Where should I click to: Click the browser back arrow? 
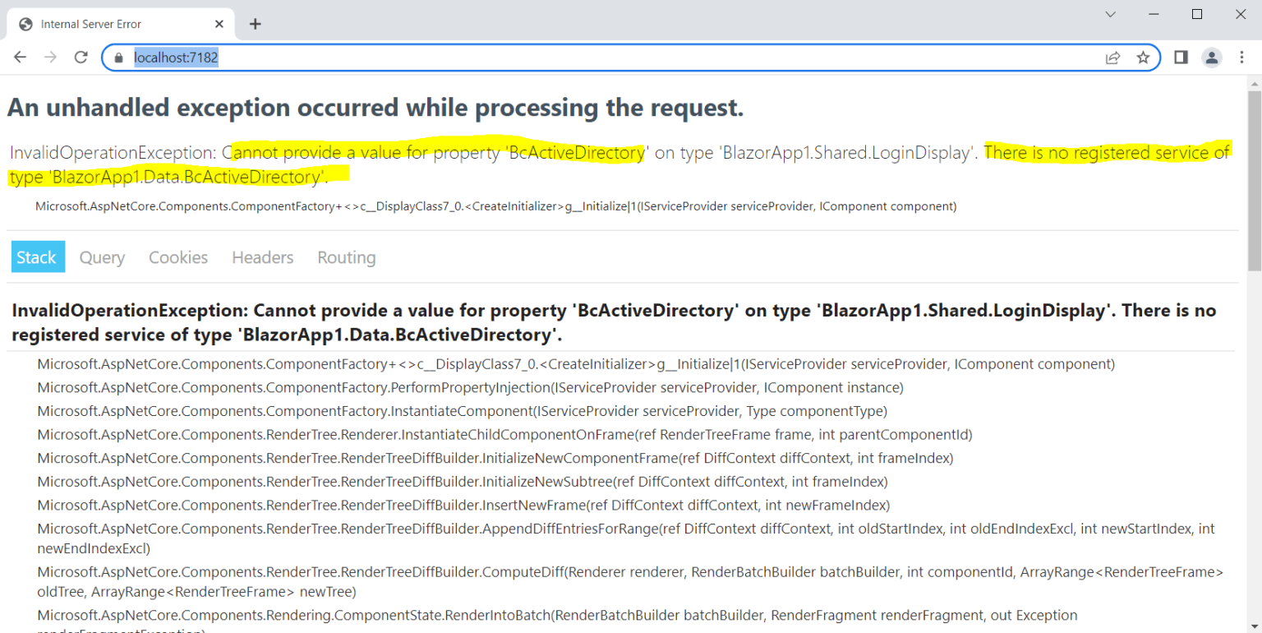(x=20, y=58)
